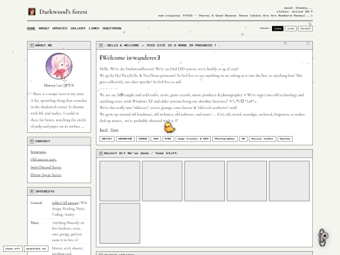The height and width of the screenshot is (255, 340).
Task: Open the round pink-haired profile picture
Action: pyautogui.click(x=59, y=66)
